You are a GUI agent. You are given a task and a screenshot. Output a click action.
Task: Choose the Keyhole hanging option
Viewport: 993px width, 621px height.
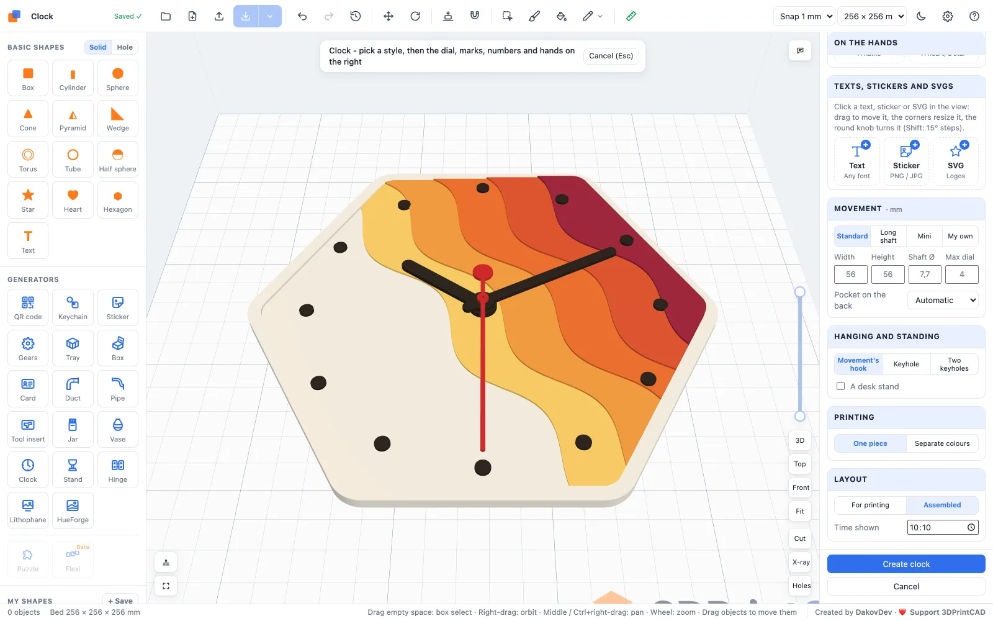906,364
